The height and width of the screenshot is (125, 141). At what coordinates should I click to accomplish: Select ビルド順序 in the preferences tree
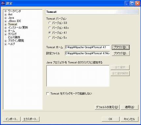pyautogui.click(x=14, y=37)
